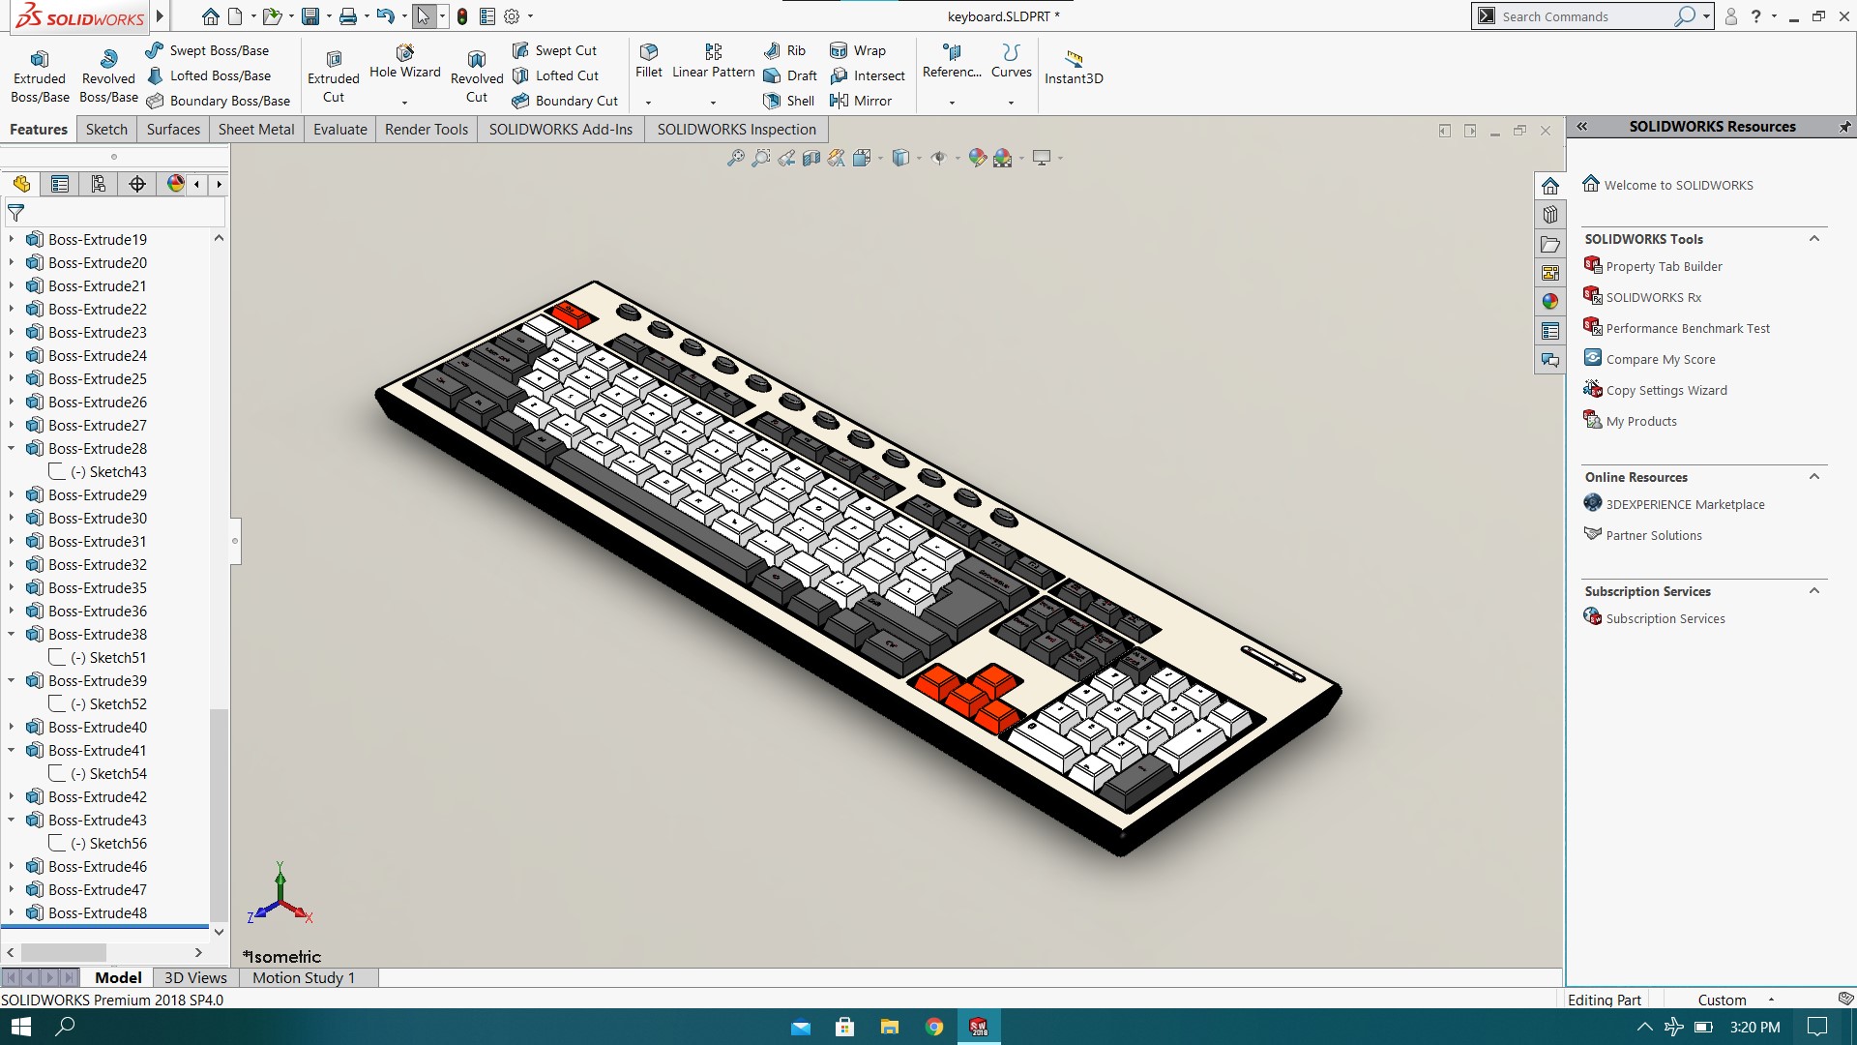Select the Shell tool
The width and height of the screenshot is (1857, 1045).
(x=788, y=100)
